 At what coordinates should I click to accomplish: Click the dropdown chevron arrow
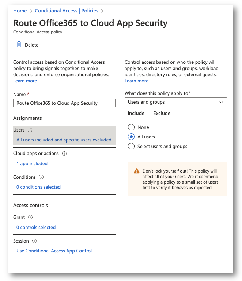tap(221, 102)
